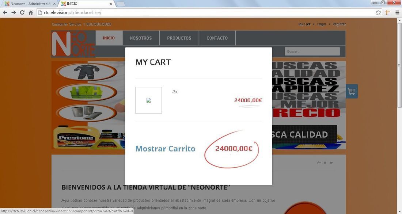Screen dimensions: 402x214
Task: Click the safety vest oval in banner
Action: pyautogui.click(x=87, y=92)
